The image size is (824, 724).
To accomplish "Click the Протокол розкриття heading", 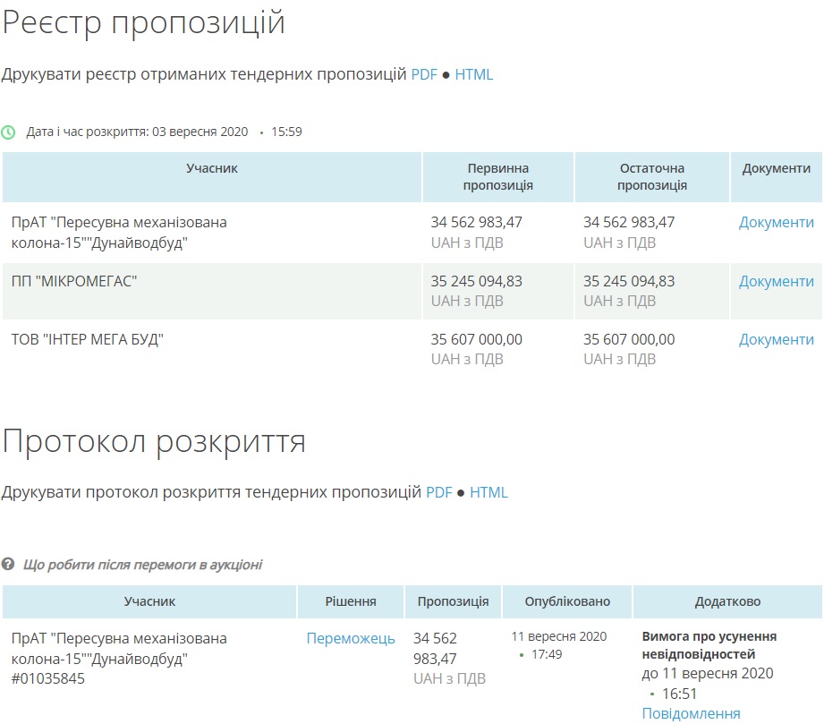I will pyautogui.click(x=154, y=442).
